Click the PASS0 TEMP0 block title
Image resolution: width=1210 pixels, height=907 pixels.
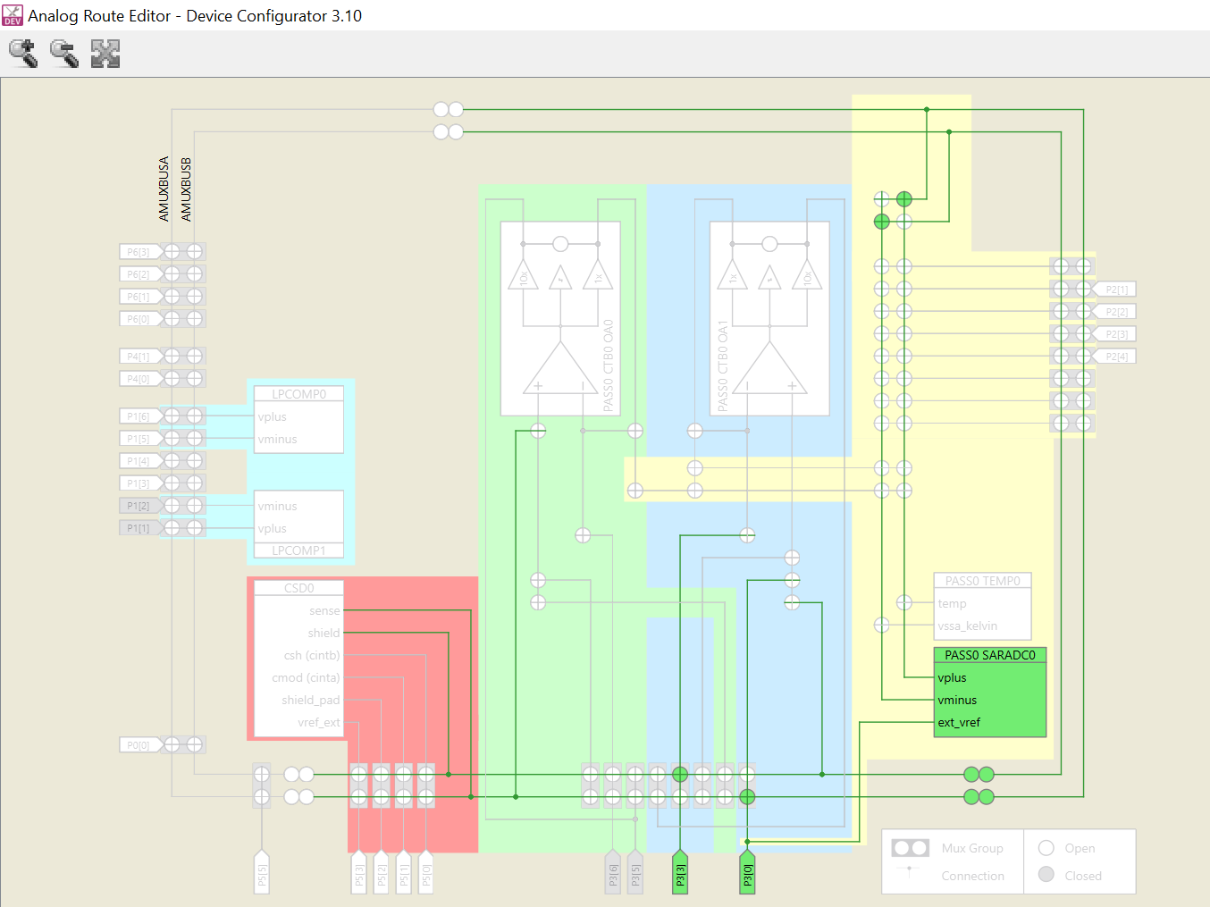[x=983, y=581]
